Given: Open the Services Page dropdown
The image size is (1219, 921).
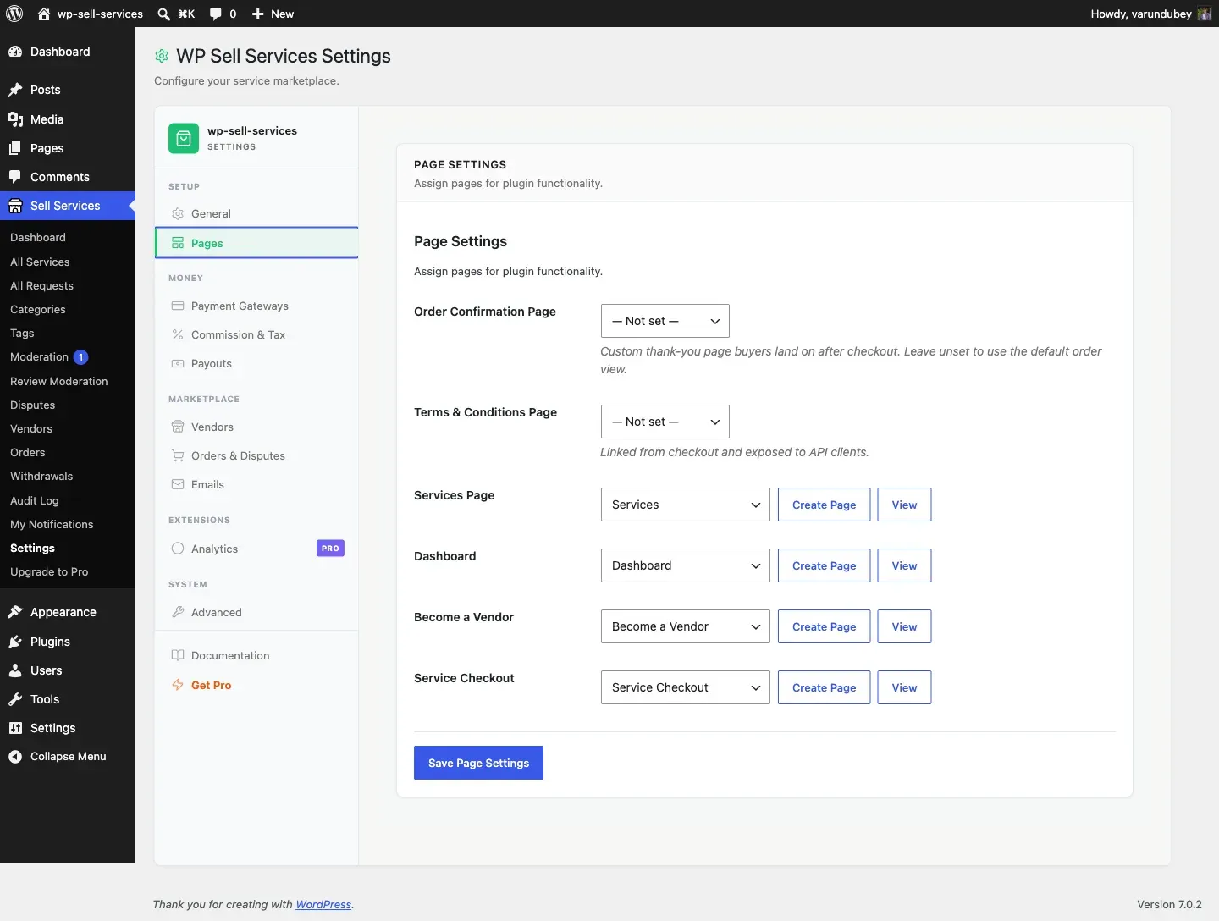Looking at the screenshot, I should (685, 505).
